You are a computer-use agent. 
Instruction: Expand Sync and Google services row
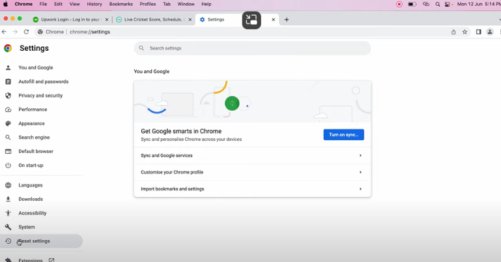(x=252, y=156)
